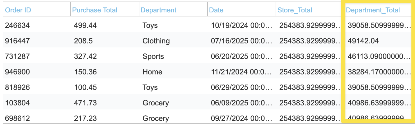
Task: Select the purchase total 499.44 cell
Action: [85, 25]
